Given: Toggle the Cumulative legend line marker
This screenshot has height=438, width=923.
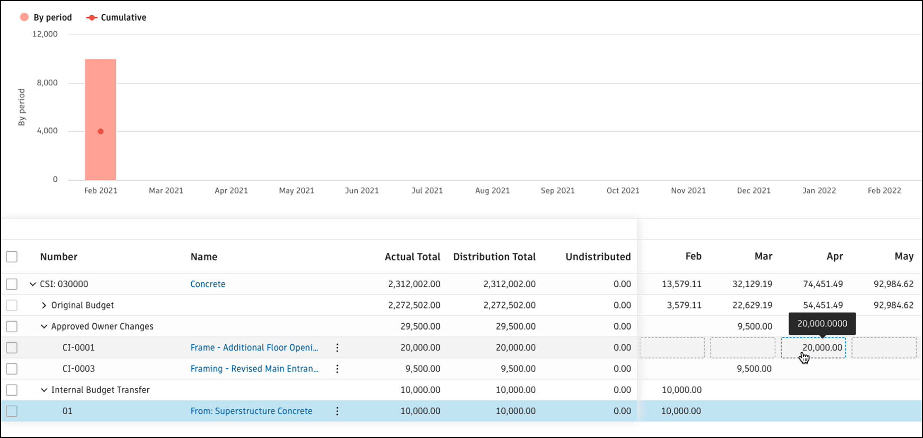Looking at the screenshot, I should (x=92, y=17).
